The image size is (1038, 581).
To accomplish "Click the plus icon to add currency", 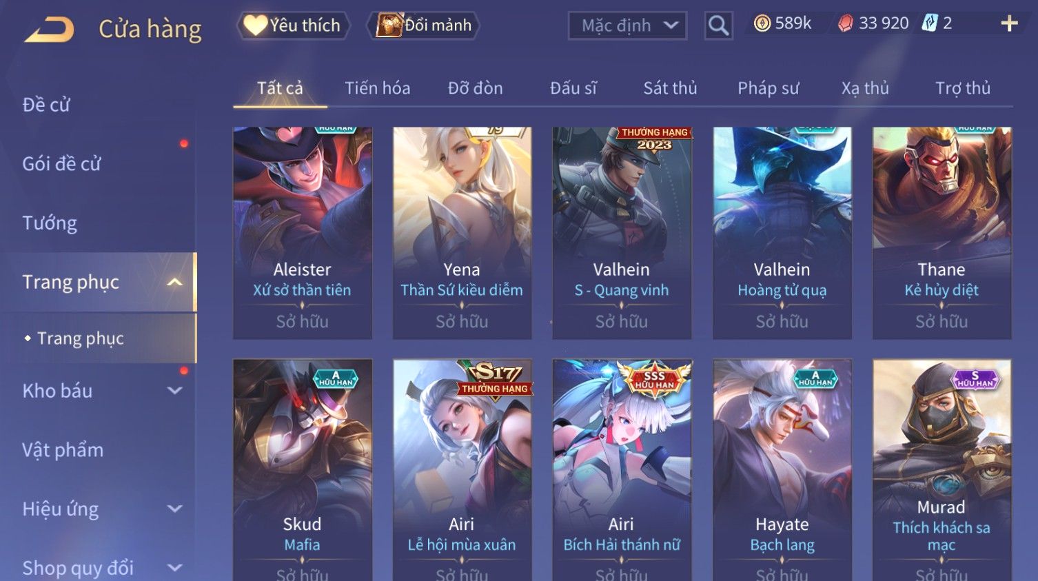I will pyautogui.click(x=1009, y=23).
